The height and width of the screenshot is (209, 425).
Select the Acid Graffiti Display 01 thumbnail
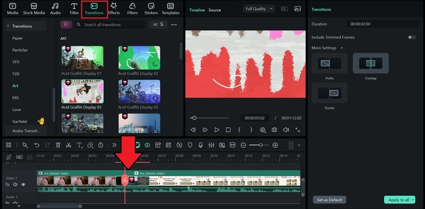pos(82,58)
